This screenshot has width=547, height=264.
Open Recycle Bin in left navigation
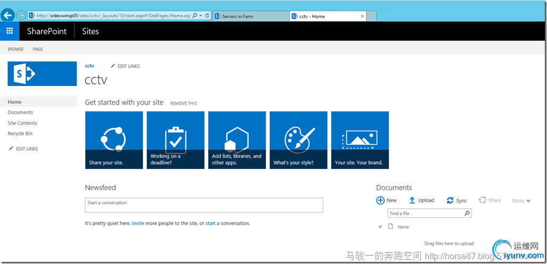(x=20, y=133)
